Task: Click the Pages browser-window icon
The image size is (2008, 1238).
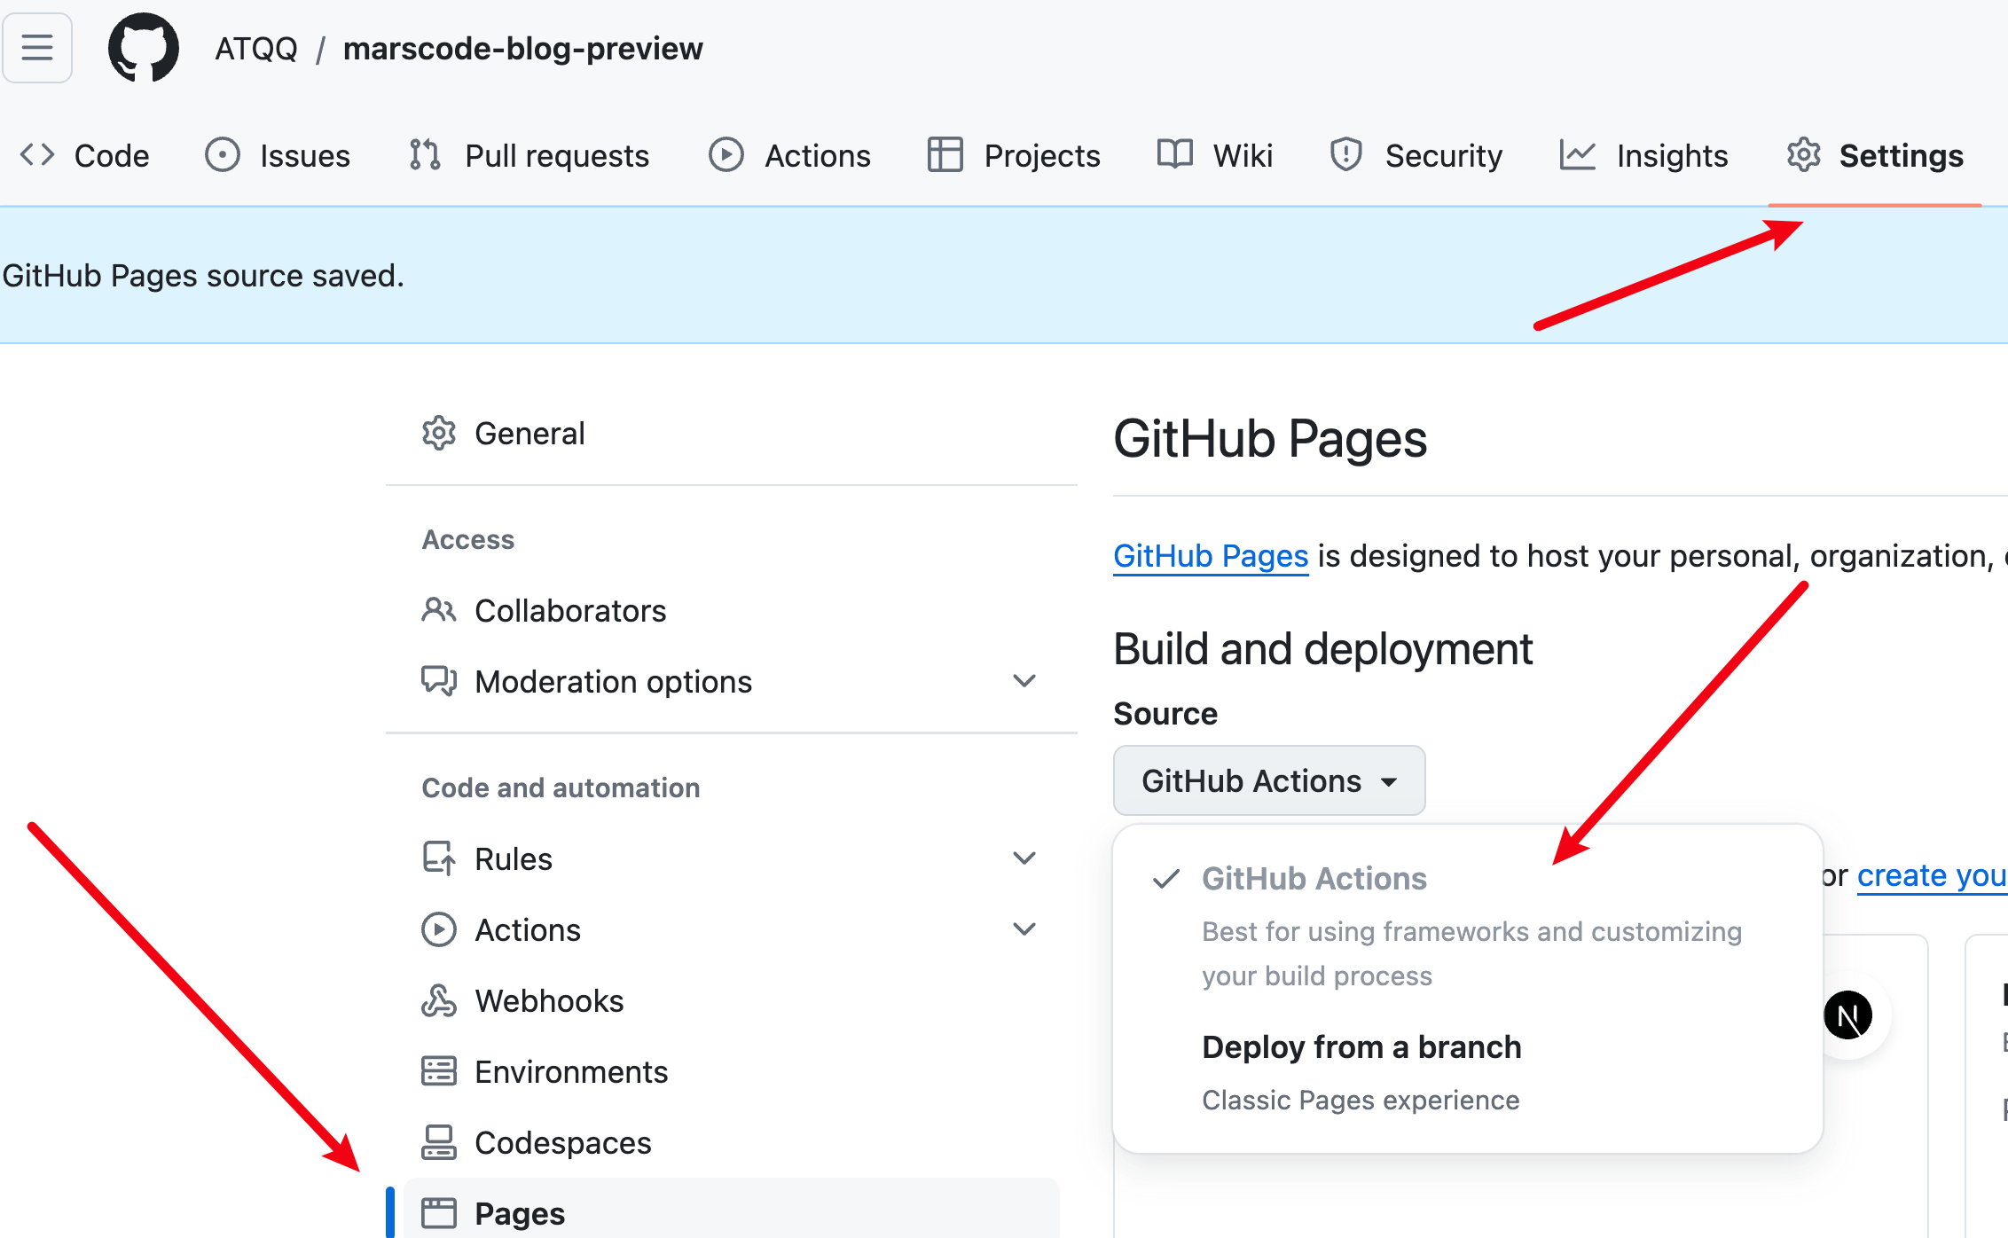Action: pos(439,1214)
